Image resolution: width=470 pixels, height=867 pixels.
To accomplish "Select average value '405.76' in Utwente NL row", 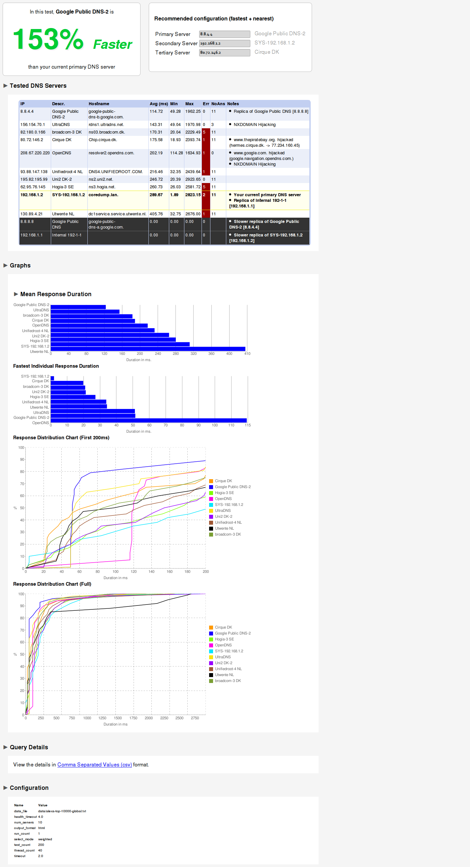I will pyautogui.click(x=156, y=214).
